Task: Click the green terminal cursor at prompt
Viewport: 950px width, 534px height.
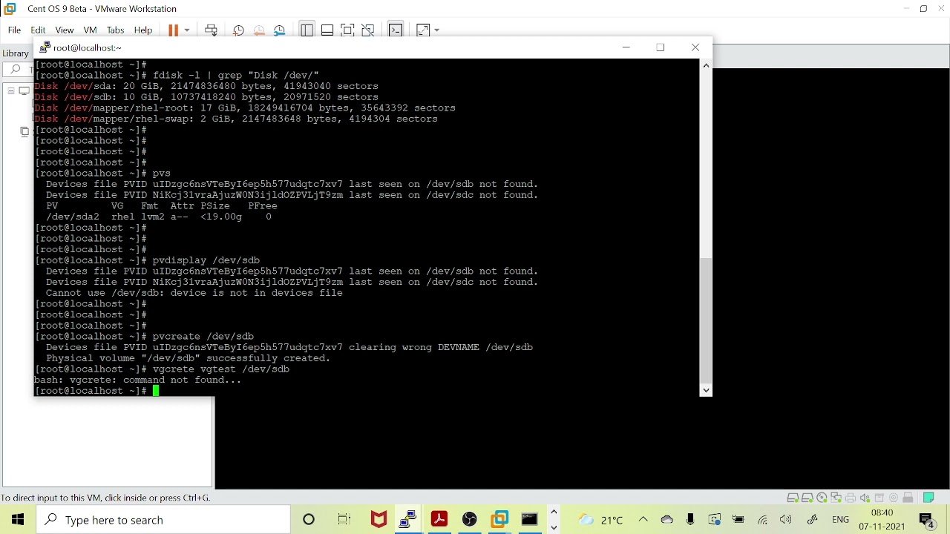Action: (x=157, y=391)
